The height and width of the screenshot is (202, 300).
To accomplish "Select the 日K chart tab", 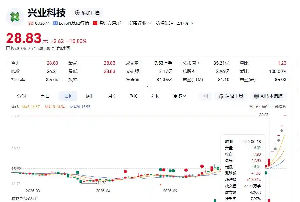I will pos(68,96).
